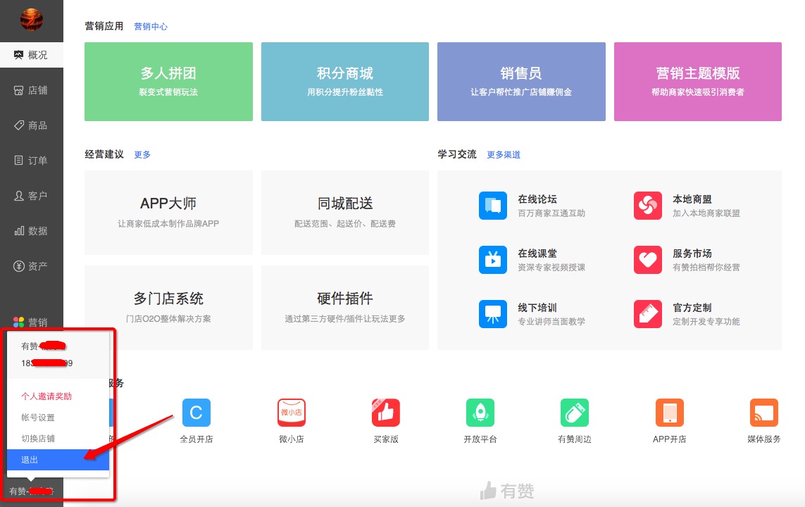This screenshot has height=507, width=805.
Task: Open the 销售员 card
Action: coord(521,82)
